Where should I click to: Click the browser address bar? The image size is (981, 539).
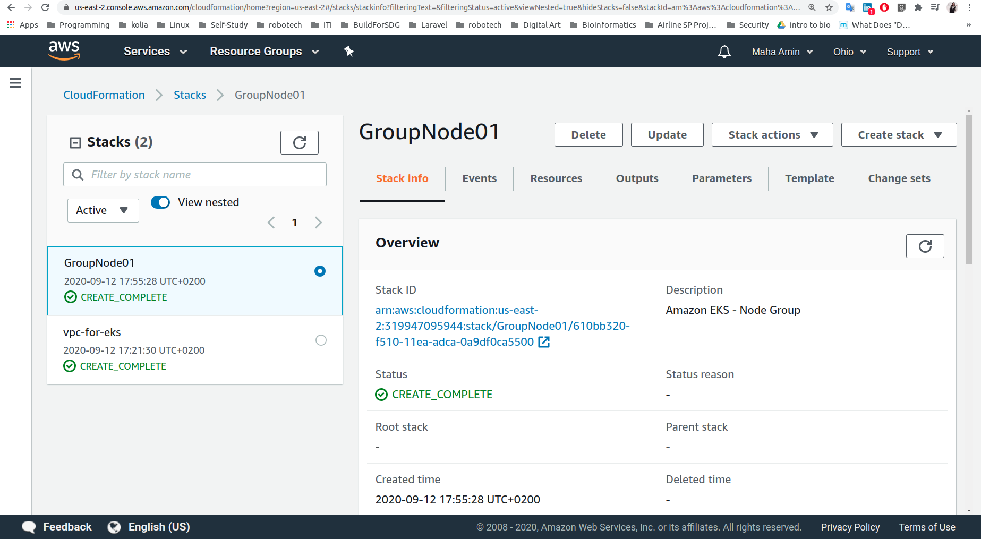pos(437,7)
